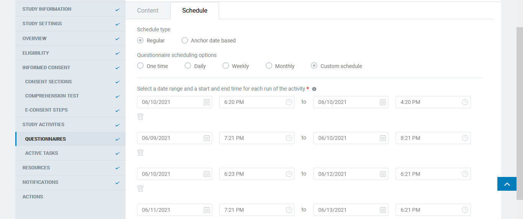
Task: Choose the One time scheduling option
Action: 141,66
